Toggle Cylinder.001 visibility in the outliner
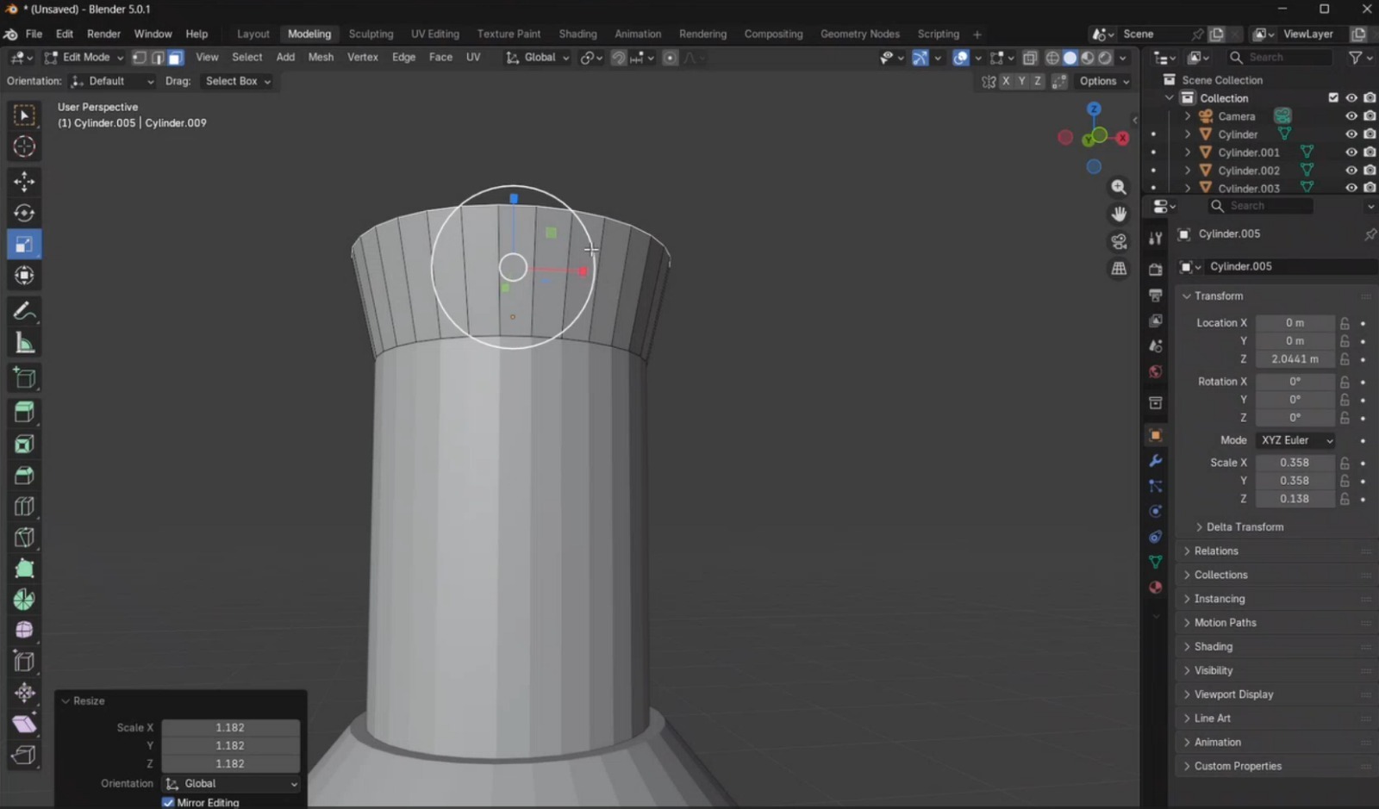Image resolution: width=1379 pixels, height=809 pixels. (1351, 152)
